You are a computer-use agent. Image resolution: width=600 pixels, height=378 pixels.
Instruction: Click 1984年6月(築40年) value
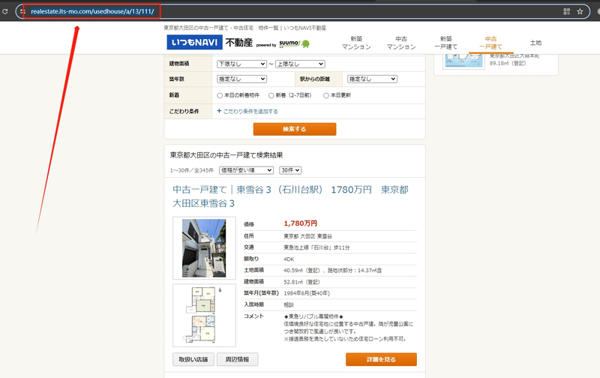click(307, 293)
